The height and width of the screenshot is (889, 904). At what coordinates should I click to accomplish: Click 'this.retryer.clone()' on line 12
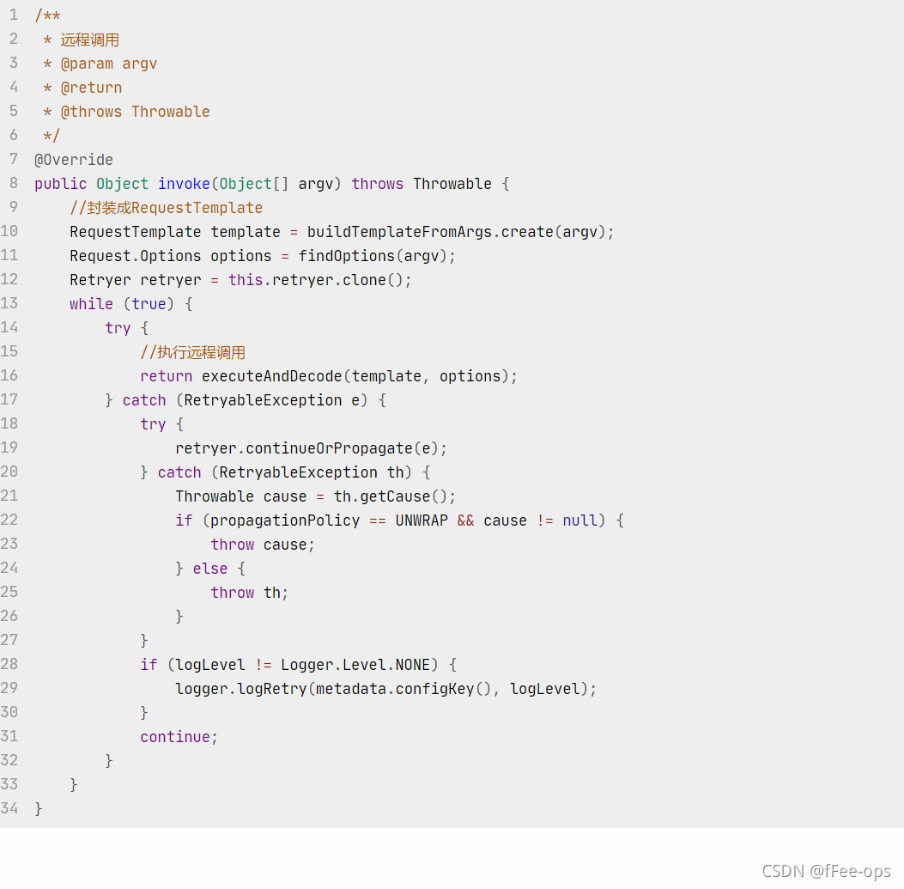(315, 280)
